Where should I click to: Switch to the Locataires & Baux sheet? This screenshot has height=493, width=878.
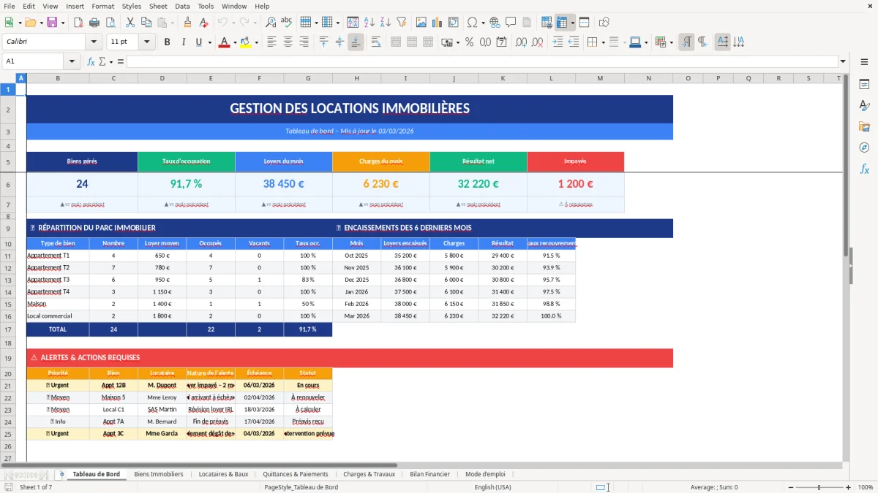pos(223,474)
